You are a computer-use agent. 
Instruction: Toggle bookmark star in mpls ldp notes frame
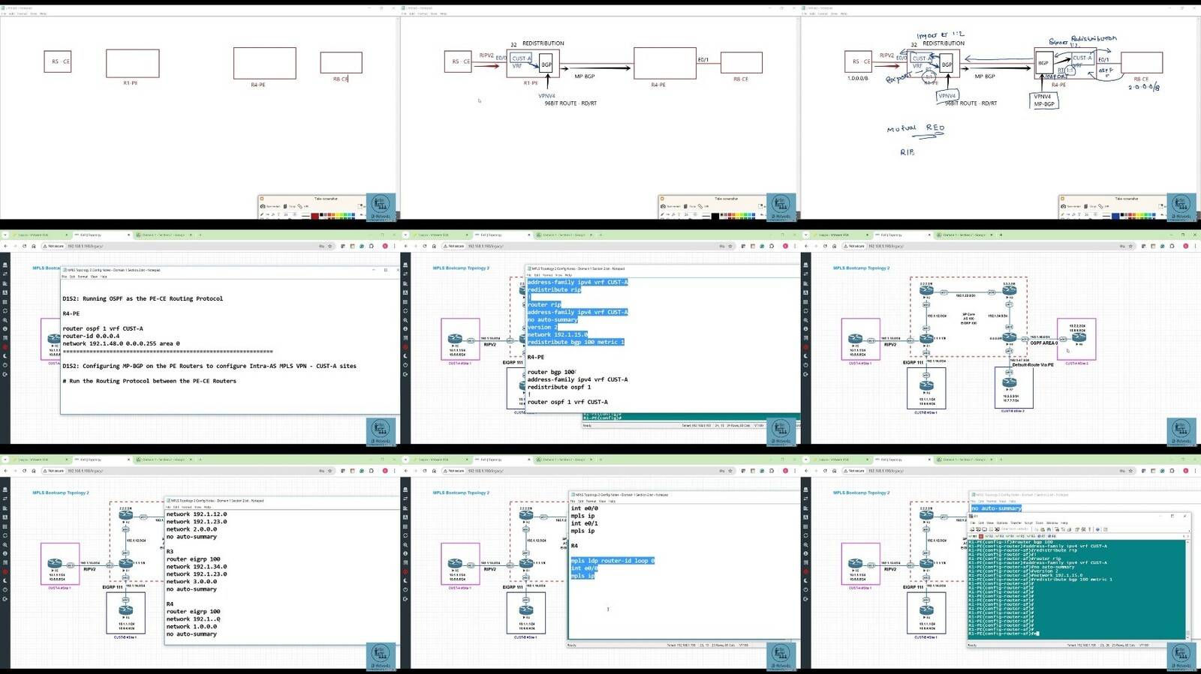pos(730,471)
